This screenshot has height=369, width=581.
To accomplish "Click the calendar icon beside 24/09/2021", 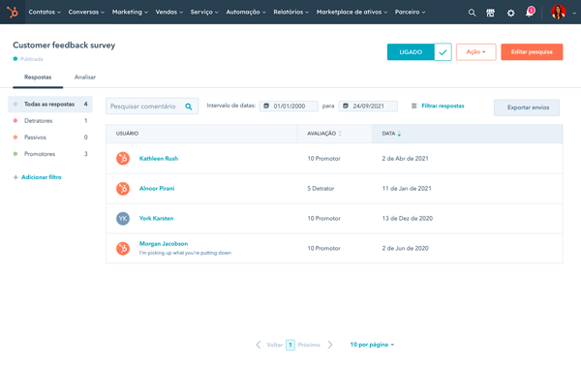I will [346, 106].
